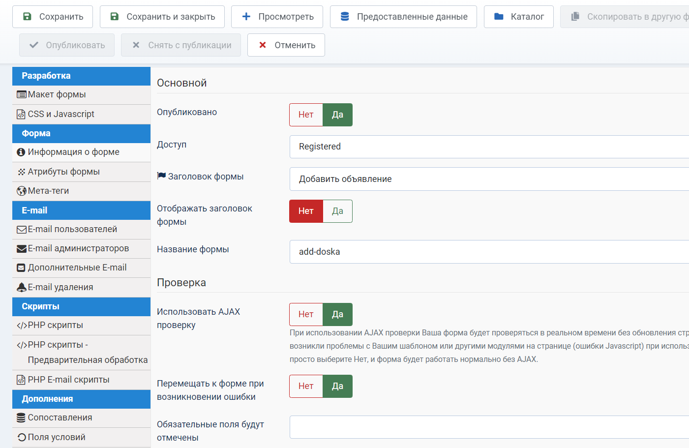Click the red X icon on Отменить
689x448 pixels.
(x=263, y=45)
